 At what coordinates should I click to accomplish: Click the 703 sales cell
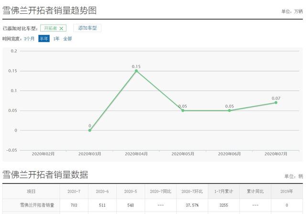74,205
